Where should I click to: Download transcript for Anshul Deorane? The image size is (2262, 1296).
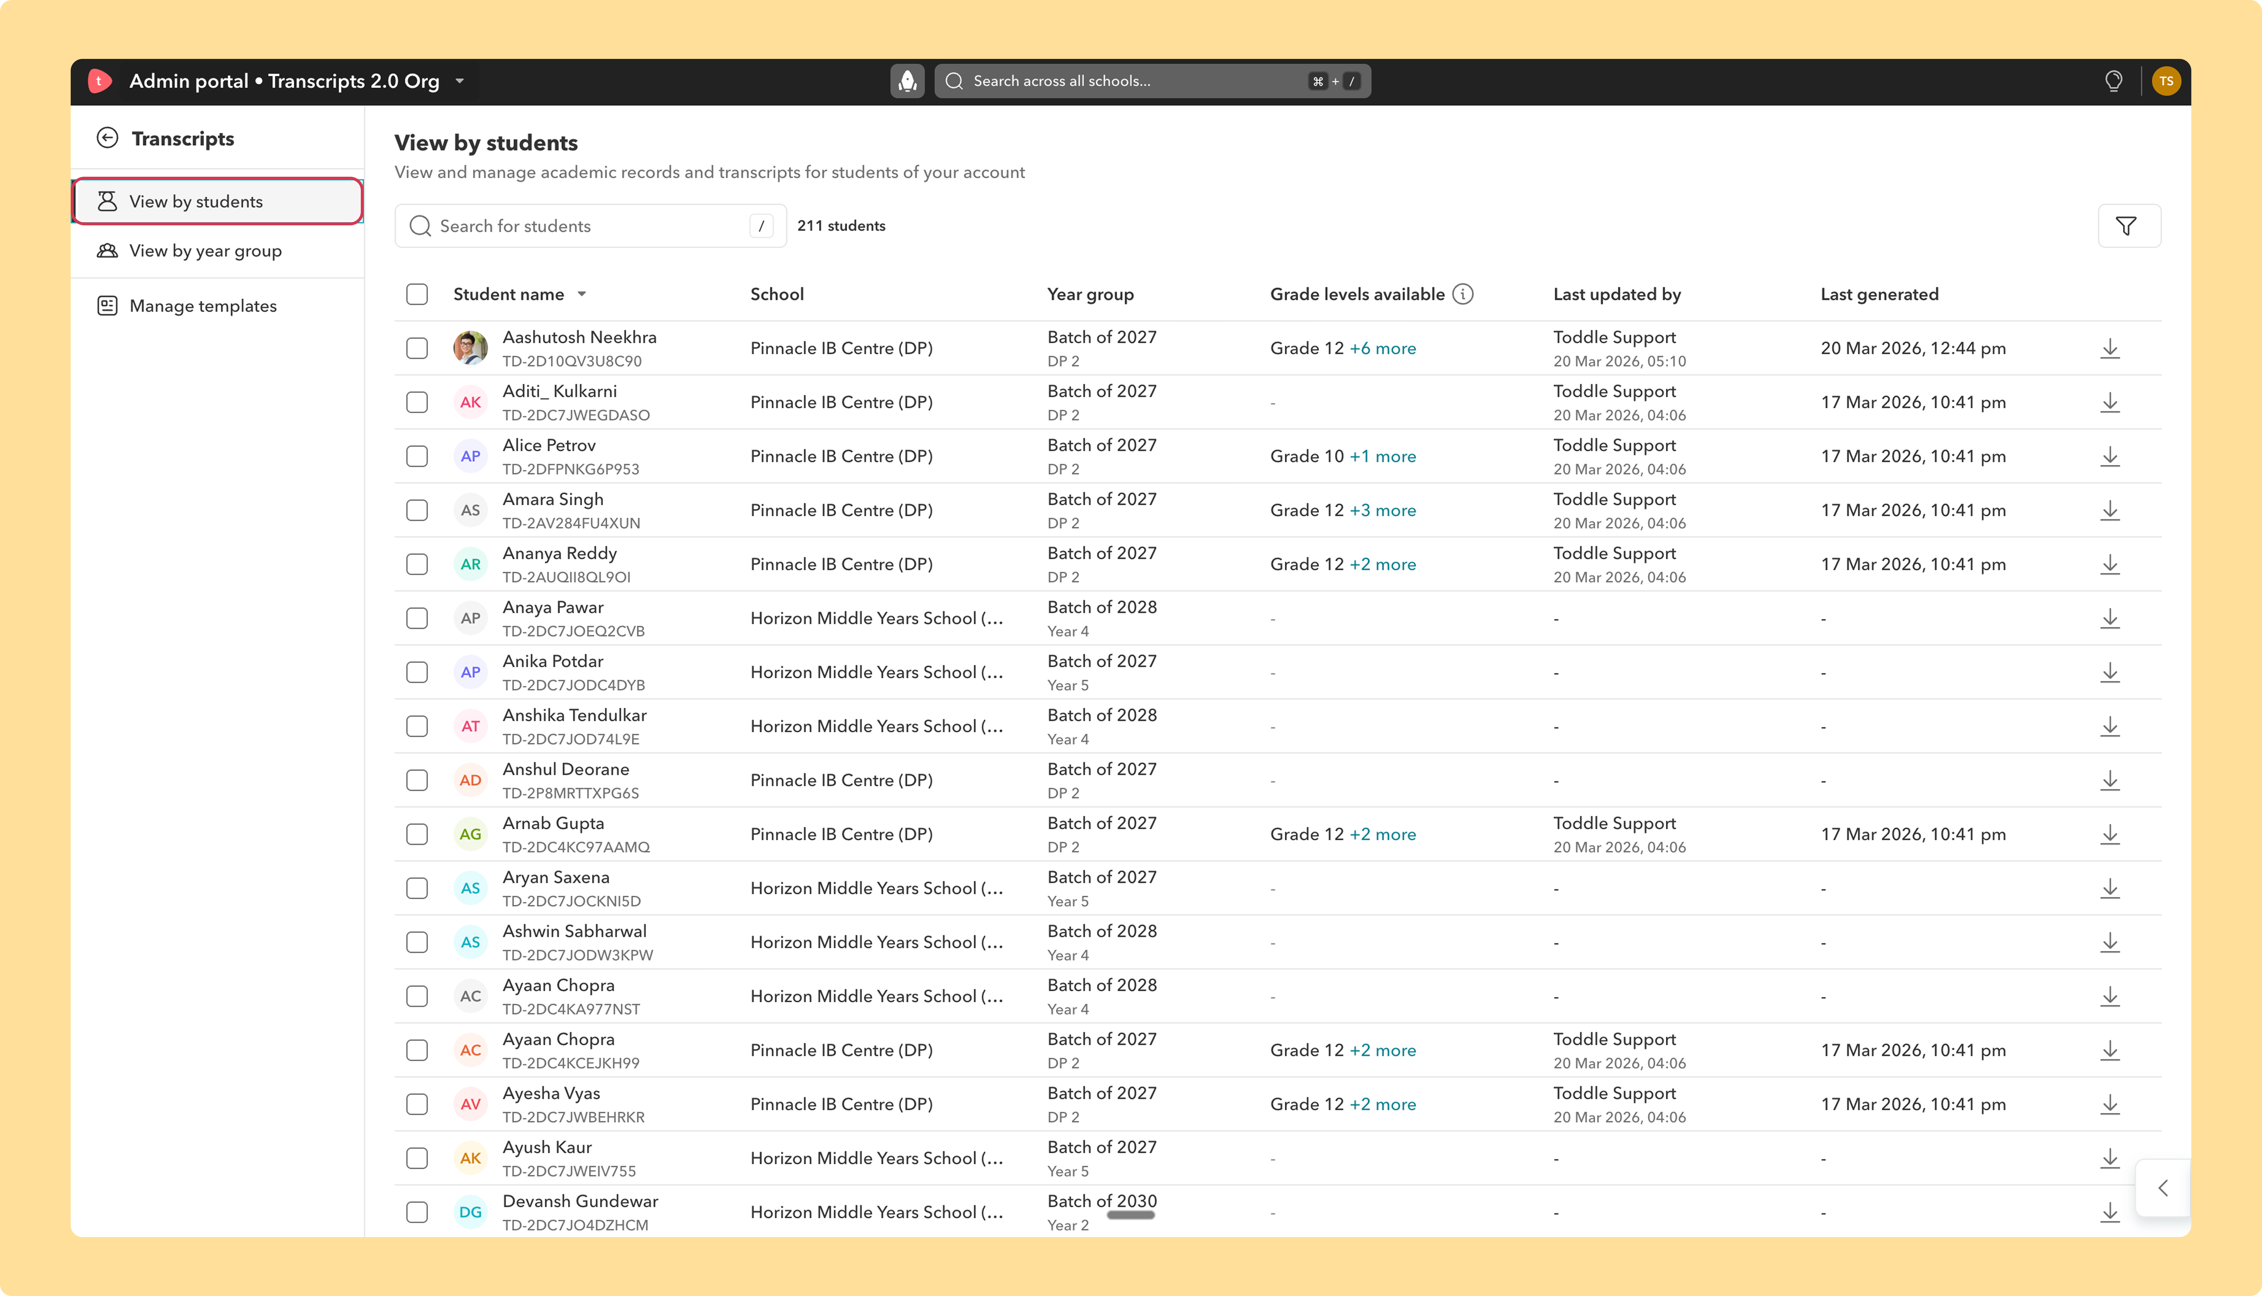[2110, 781]
